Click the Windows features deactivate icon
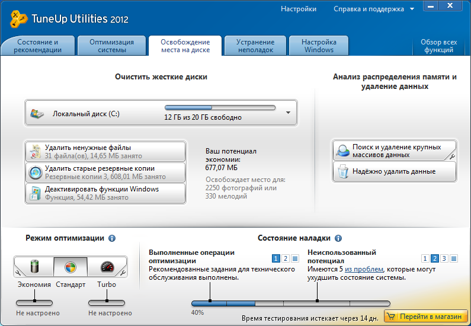 coord(35,193)
